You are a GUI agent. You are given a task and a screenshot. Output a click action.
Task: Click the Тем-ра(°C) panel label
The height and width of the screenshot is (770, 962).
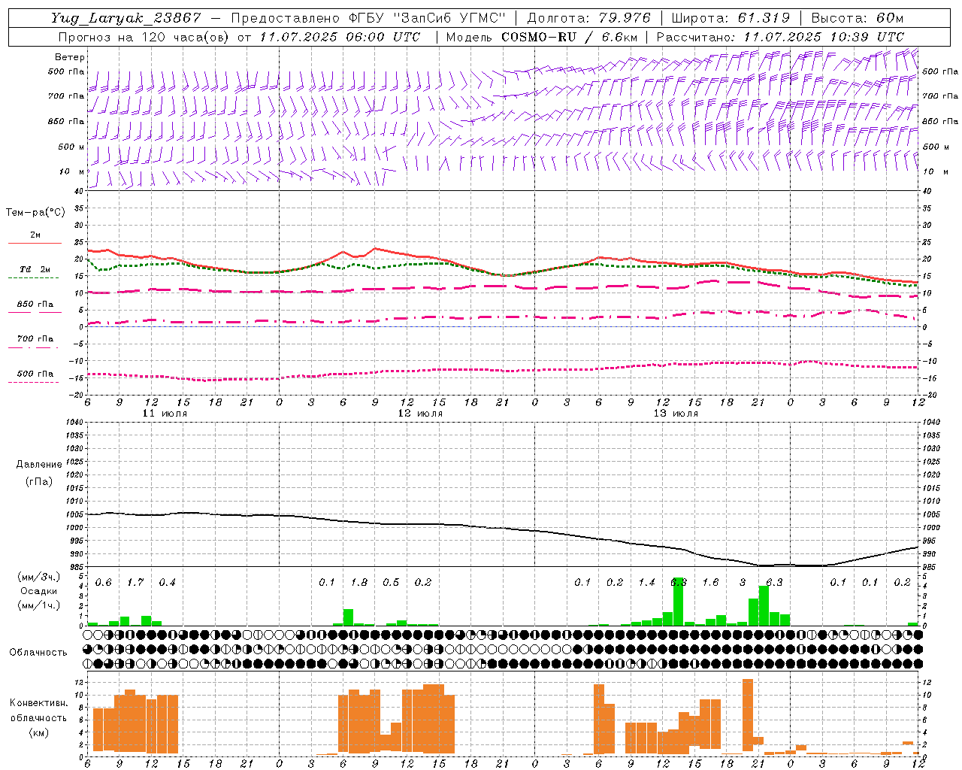pos(35,213)
